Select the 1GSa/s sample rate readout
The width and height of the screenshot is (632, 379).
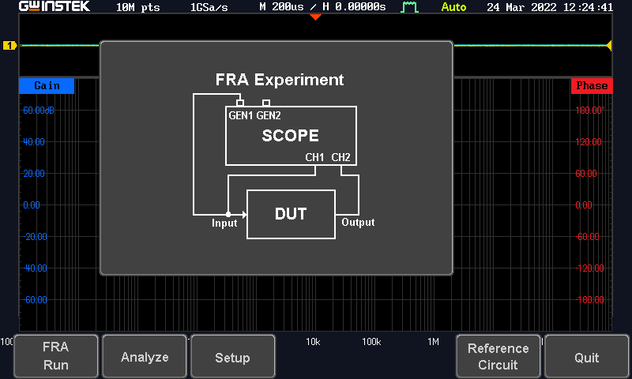click(209, 8)
